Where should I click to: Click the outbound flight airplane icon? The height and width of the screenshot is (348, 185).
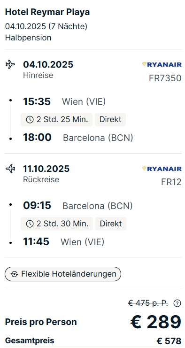coord(10,65)
